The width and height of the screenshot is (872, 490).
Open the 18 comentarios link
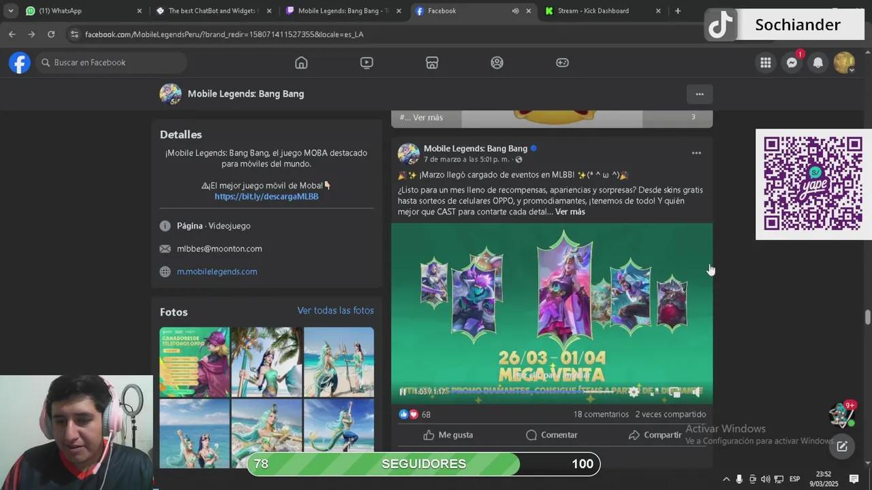pyautogui.click(x=601, y=414)
